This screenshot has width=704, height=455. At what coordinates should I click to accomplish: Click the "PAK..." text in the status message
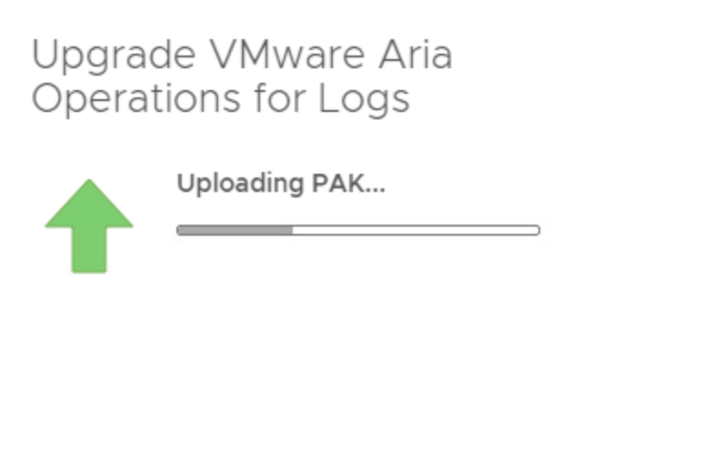point(349,183)
